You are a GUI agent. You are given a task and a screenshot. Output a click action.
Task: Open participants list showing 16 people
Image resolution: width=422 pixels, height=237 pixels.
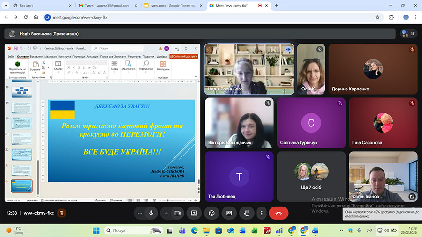click(x=407, y=34)
